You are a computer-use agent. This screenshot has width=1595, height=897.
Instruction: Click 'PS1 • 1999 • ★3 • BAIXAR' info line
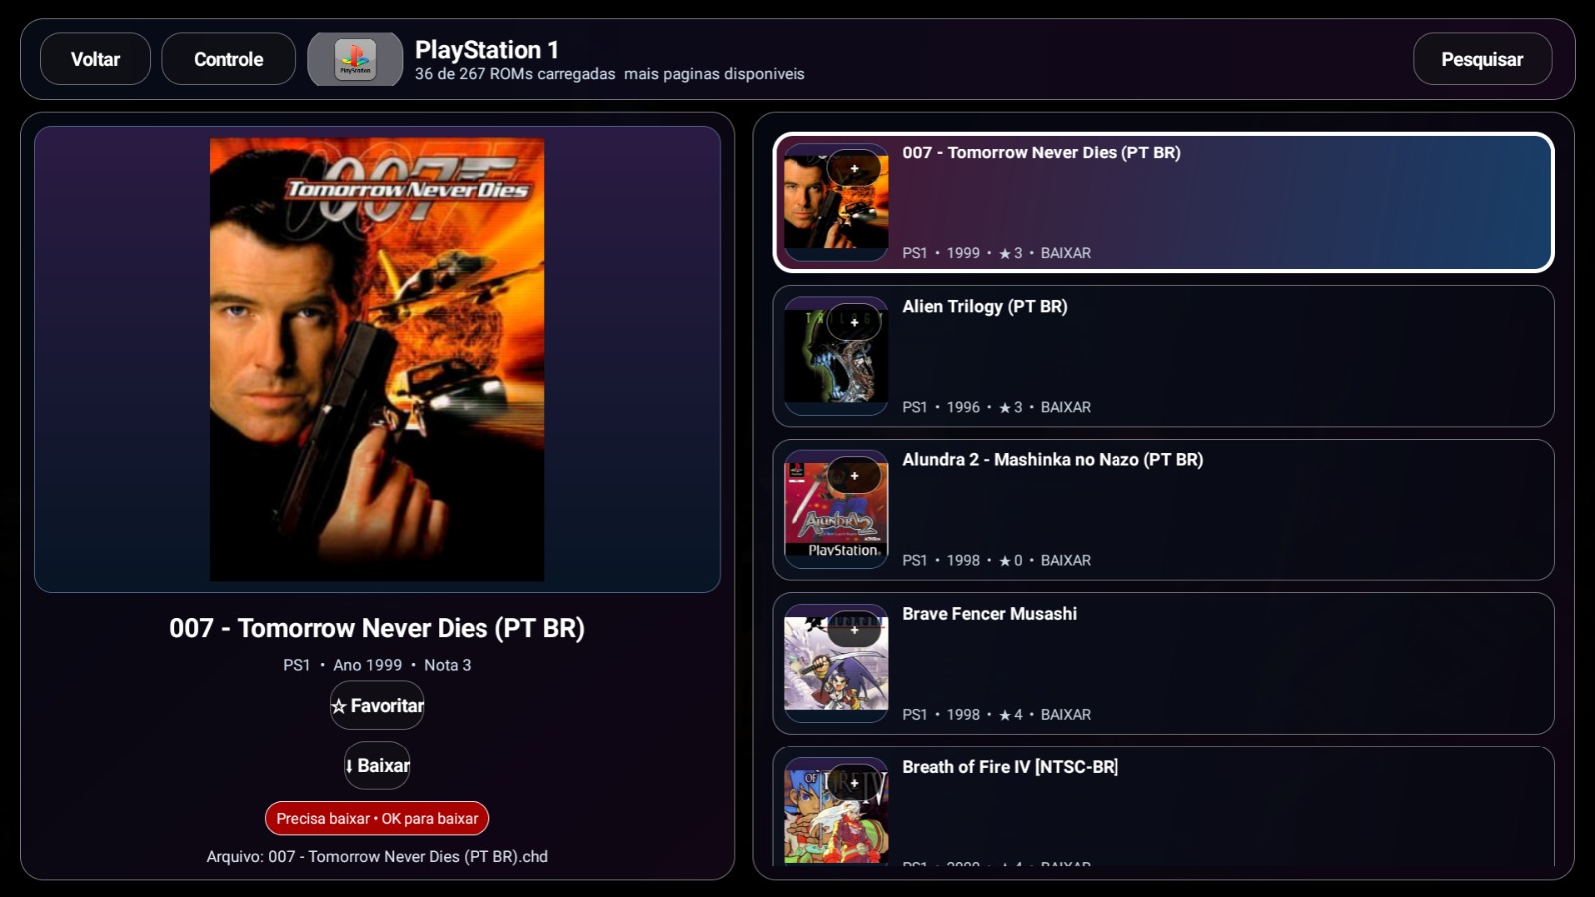click(997, 253)
